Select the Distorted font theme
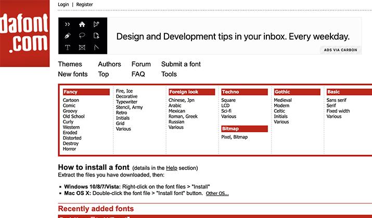The image size is (372, 218). coord(72,138)
